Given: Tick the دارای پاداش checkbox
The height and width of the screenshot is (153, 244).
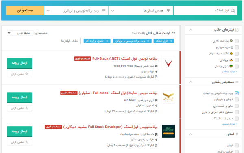Looking at the screenshot, I should click(x=237, y=66).
